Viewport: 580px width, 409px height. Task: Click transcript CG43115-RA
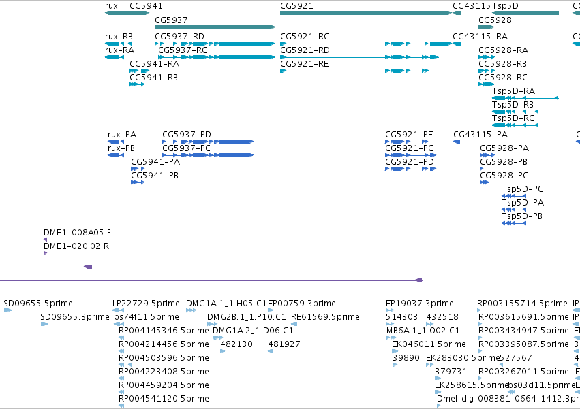(480, 37)
